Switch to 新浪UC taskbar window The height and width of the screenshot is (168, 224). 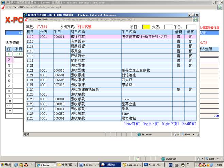tap(109, 165)
